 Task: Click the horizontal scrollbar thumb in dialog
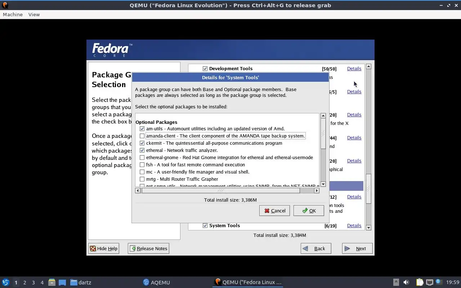pos(220,190)
